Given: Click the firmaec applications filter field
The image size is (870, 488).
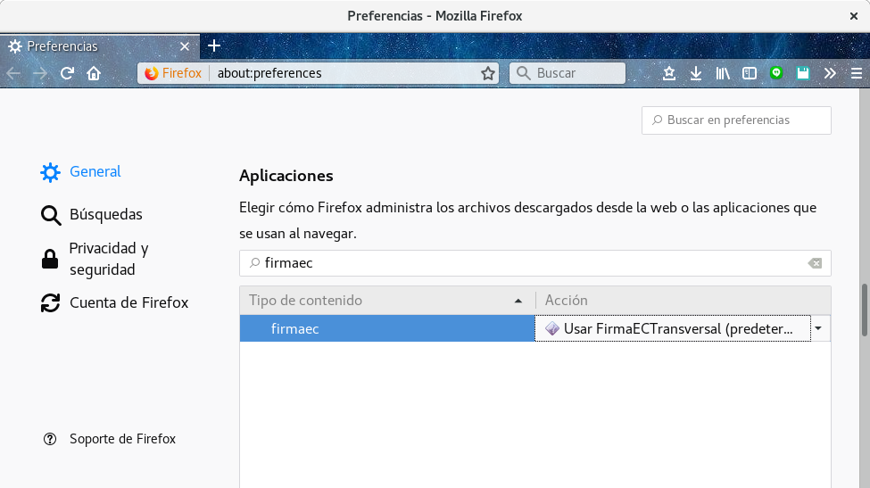Looking at the screenshot, I should tap(534, 263).
